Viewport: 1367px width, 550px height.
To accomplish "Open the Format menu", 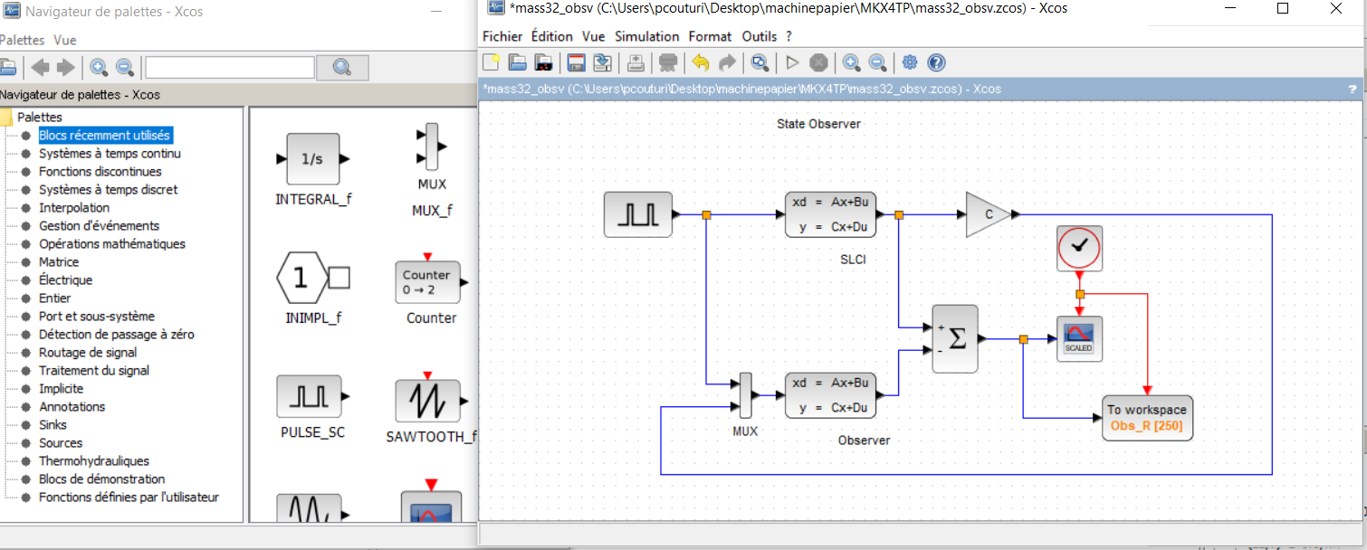I will coord(710,36).
